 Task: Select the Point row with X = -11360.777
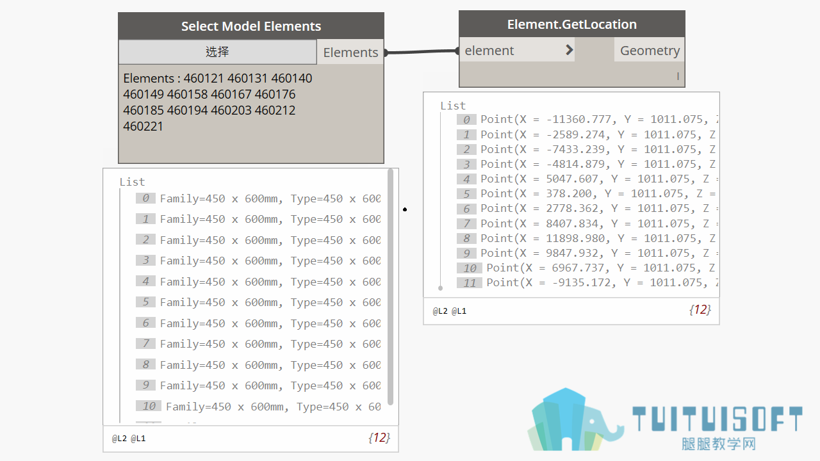click(587, 120)
